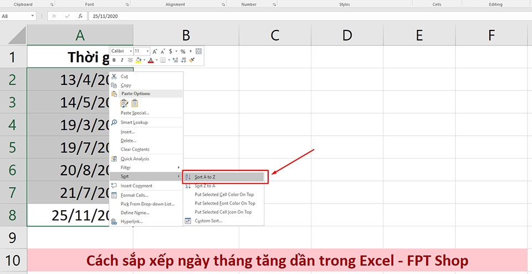Click the formula bar enter checkmark
532x274 pixels.
[67, 16]
